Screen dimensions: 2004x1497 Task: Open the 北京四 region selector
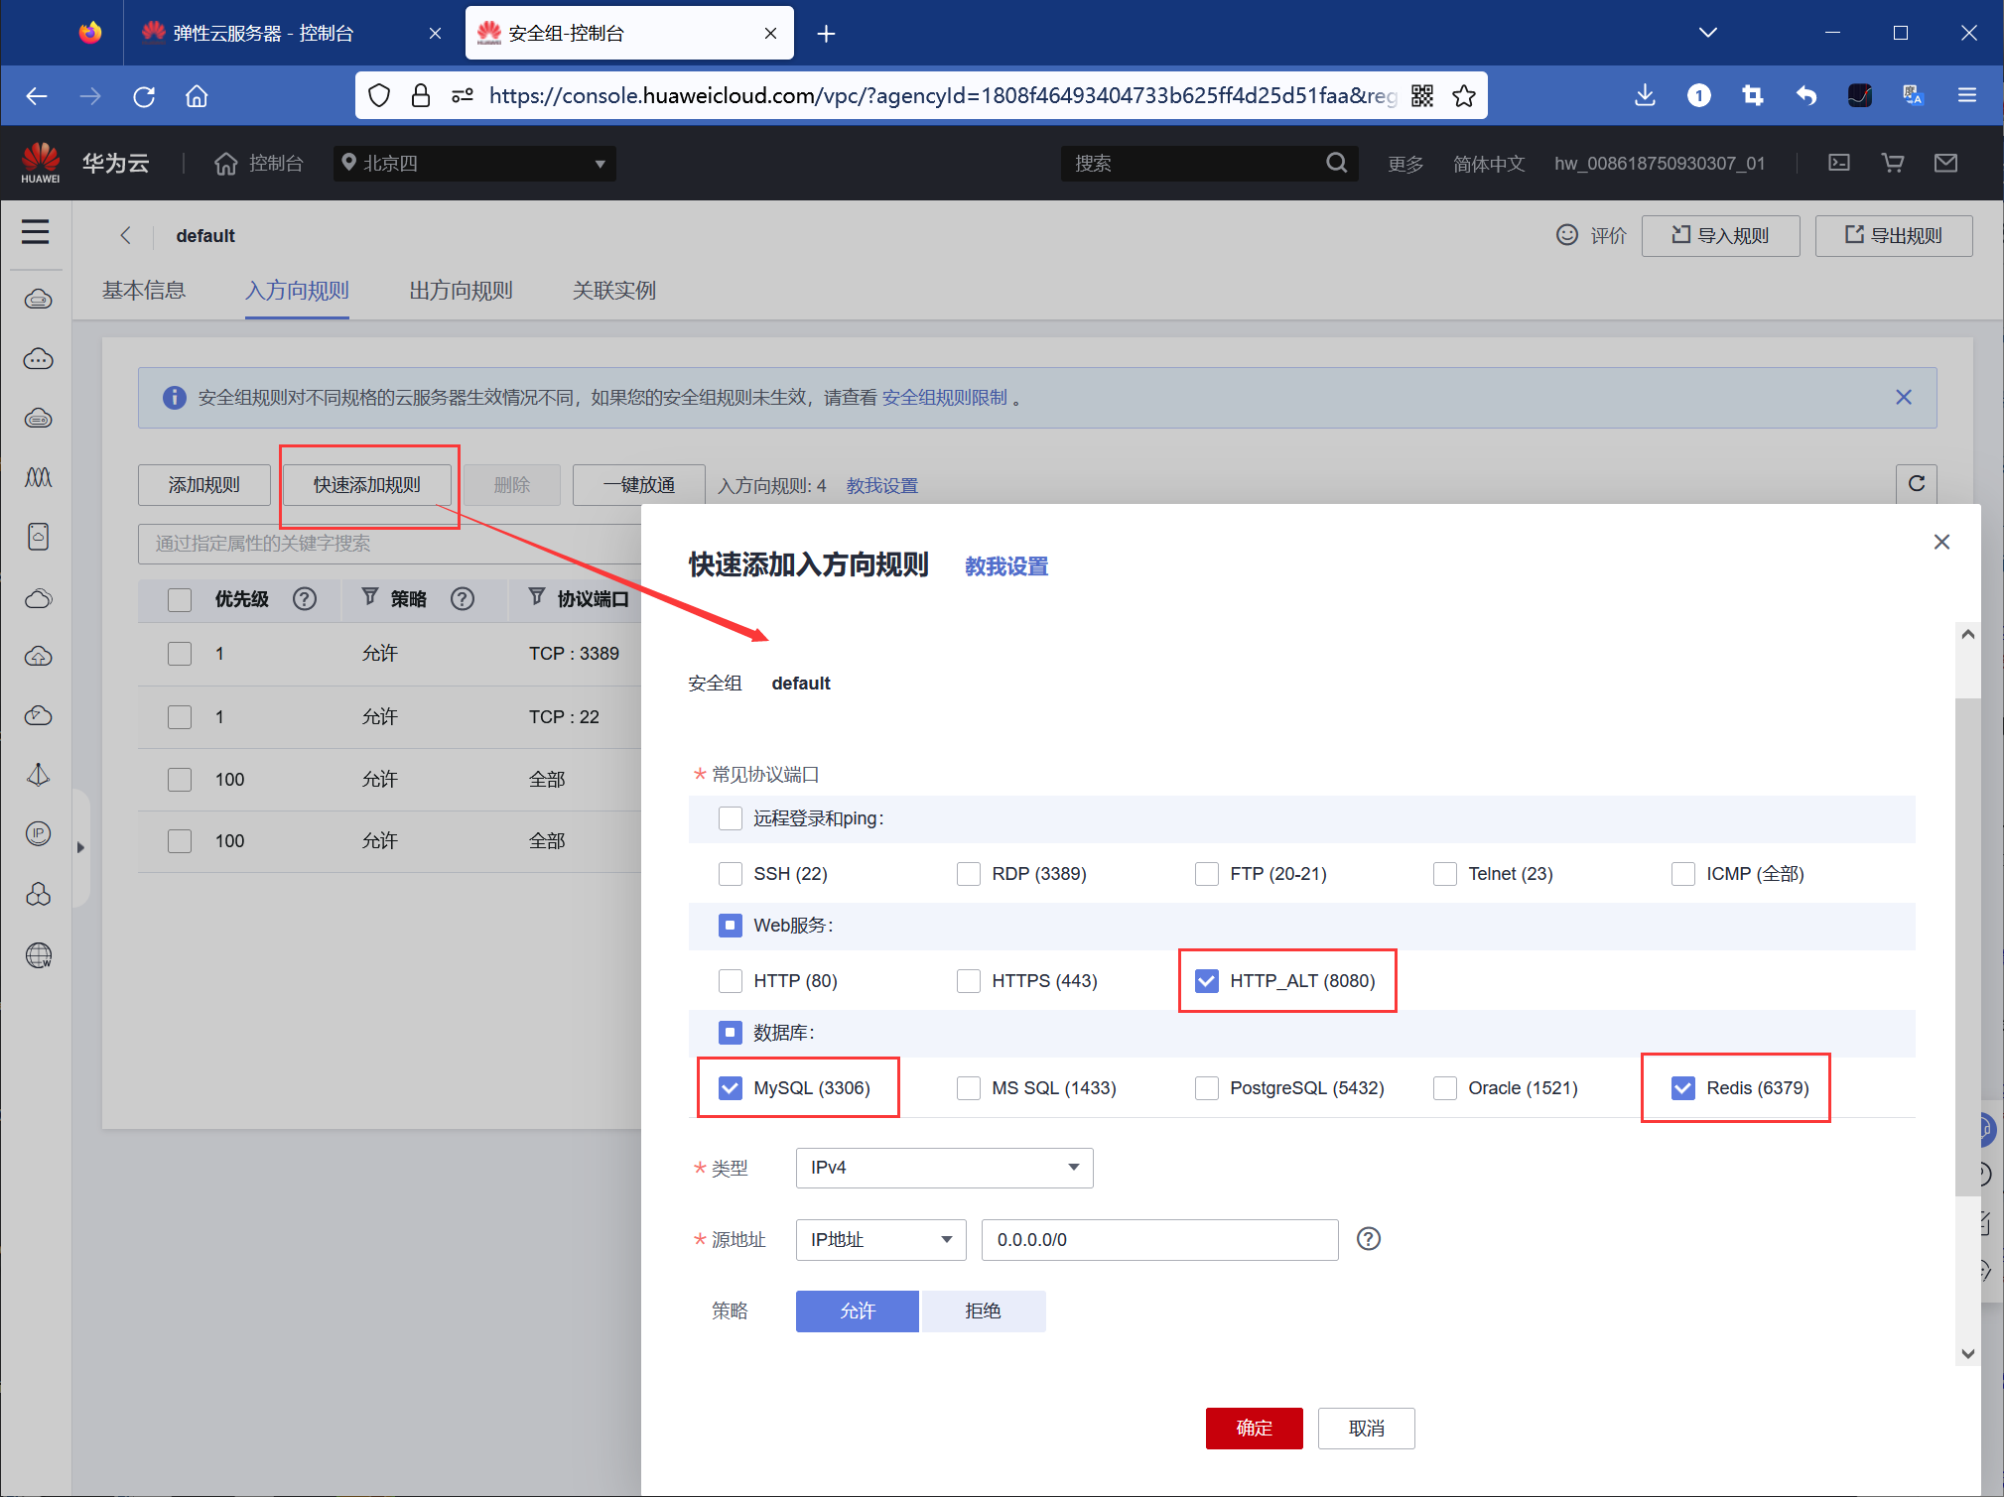pos(474,164)
